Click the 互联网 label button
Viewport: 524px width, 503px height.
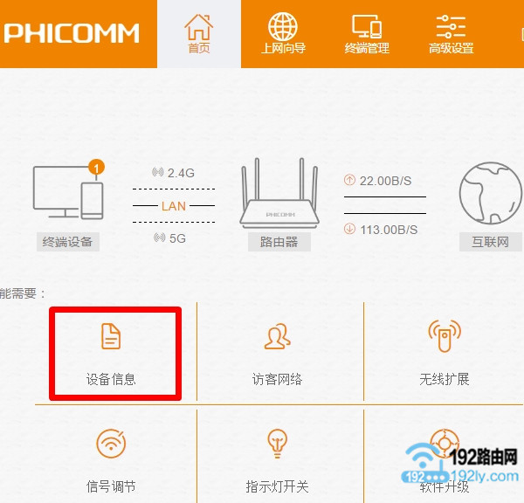tap(490, 242)
